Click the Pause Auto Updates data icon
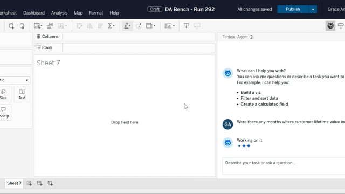This screenshot has height=194, width=345. coord(22,26)
